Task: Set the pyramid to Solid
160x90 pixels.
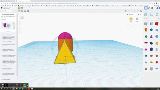Action: [131, 19]
